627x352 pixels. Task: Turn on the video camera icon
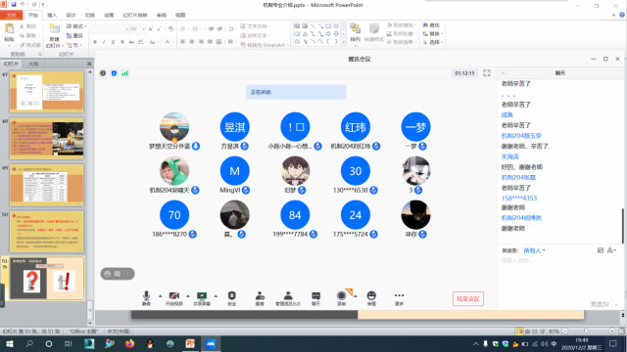tap(174, 298)
